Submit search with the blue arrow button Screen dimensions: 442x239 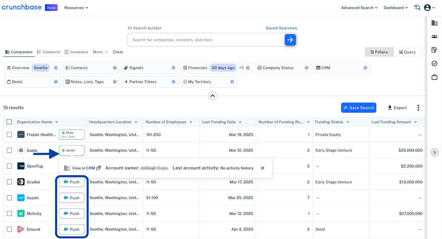click(x=290, y=40)
